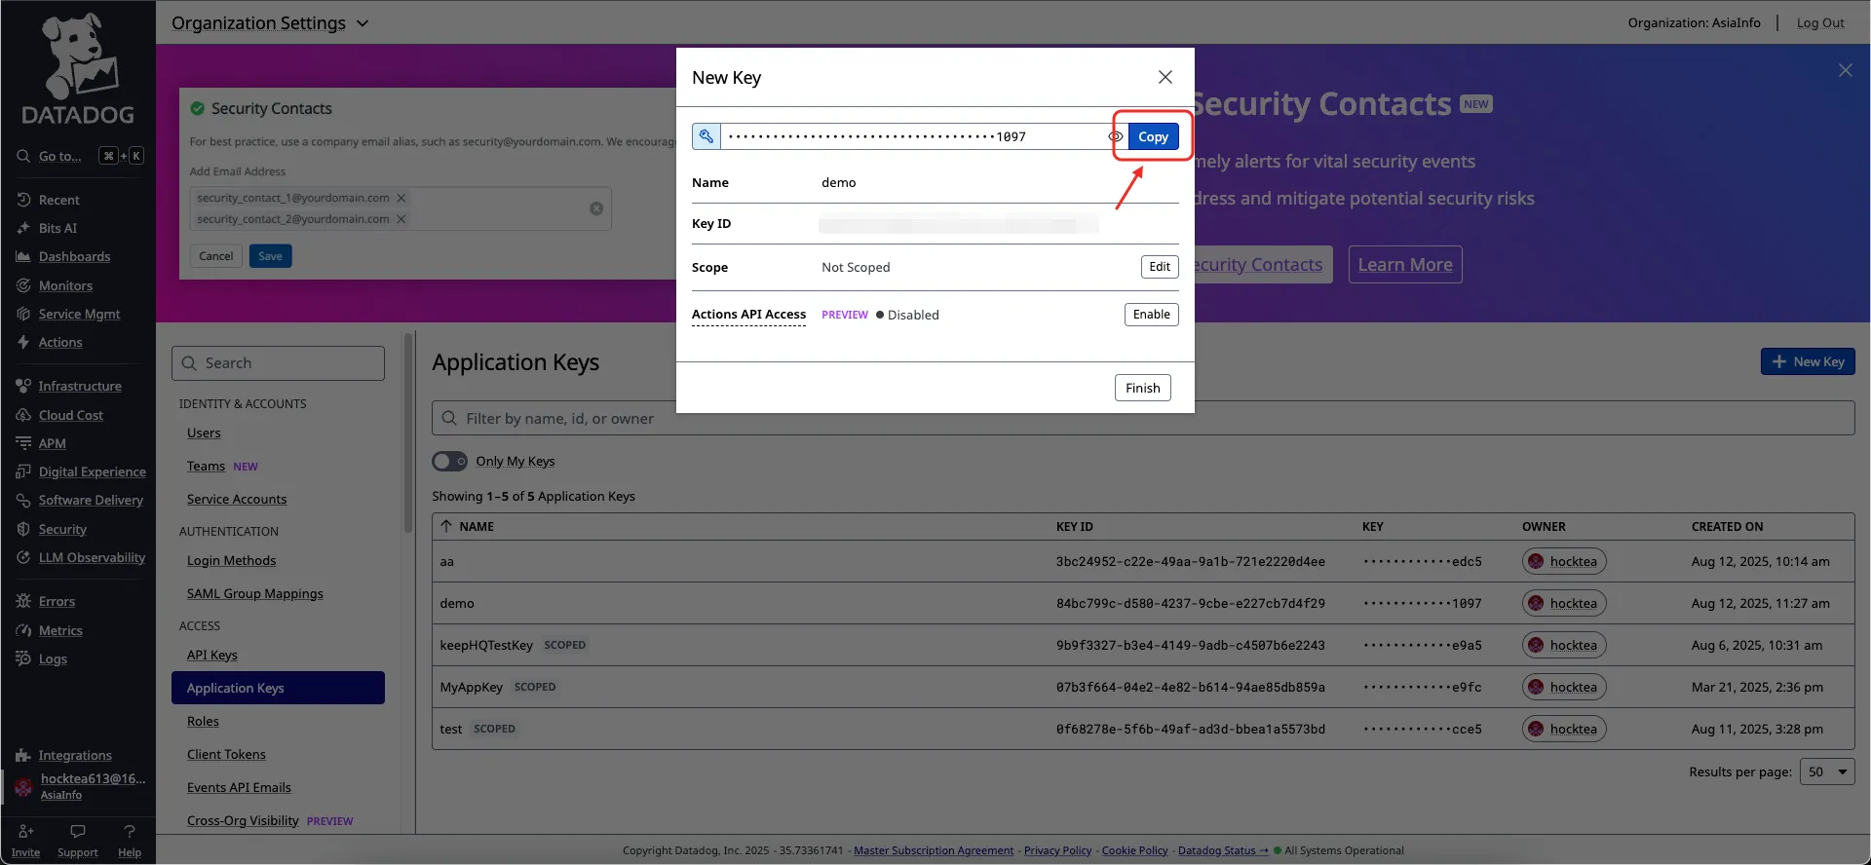1871x865 pixels.
Task: Reveal the key with the eye icon
Action: [x=1116, y=136]
